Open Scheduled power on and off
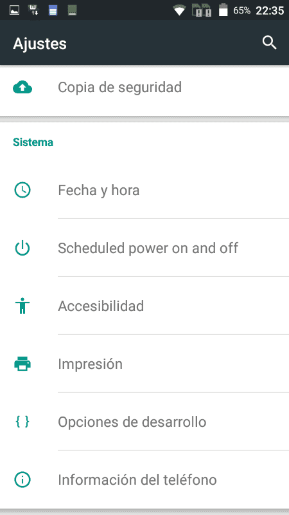This screenshot has height=515, width=289. (144, 248)
